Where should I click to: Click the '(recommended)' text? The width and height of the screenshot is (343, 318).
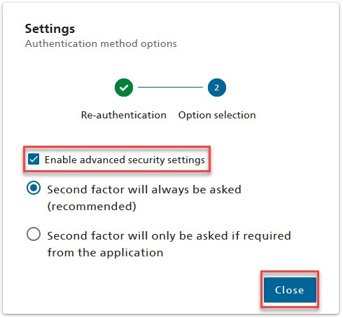pyautogui.click(x=92, y=207)
